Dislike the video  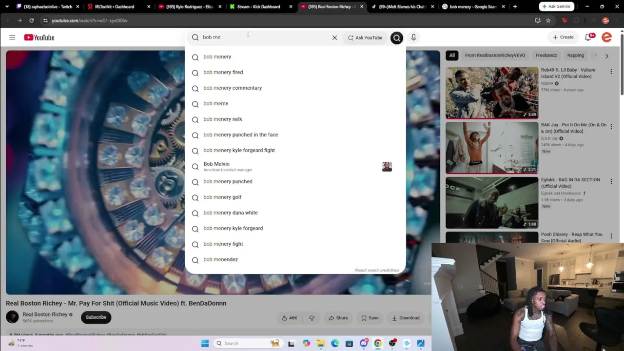312,318
